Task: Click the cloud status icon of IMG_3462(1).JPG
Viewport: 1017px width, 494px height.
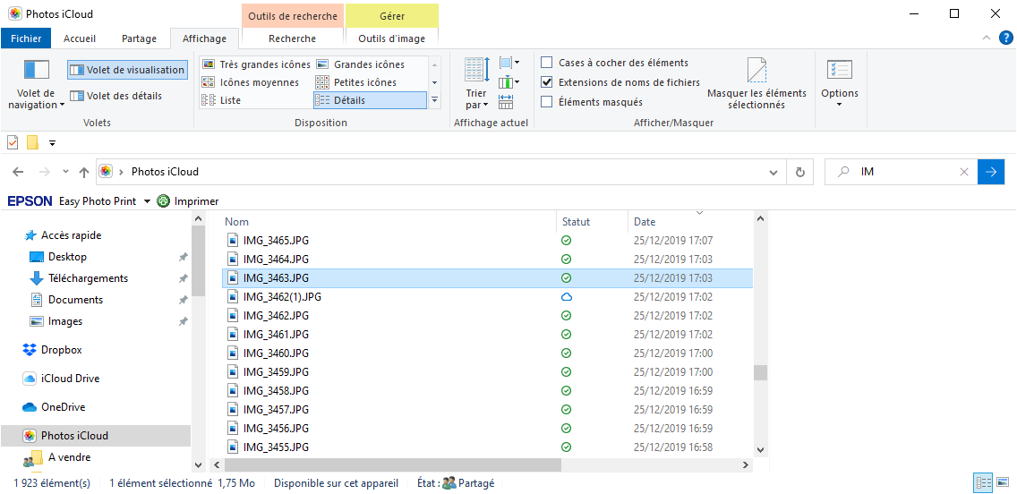Action: (x=566, y=297)
